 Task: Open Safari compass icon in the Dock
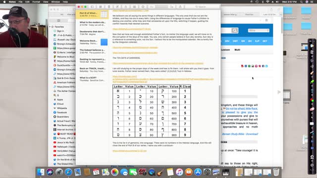(68, 172)
